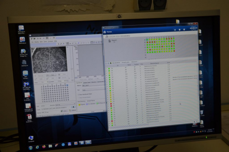The width and height of the screenshot is (229, 152).
Task: Expand the second result row (position B8)
Action: tap(107, 71)
